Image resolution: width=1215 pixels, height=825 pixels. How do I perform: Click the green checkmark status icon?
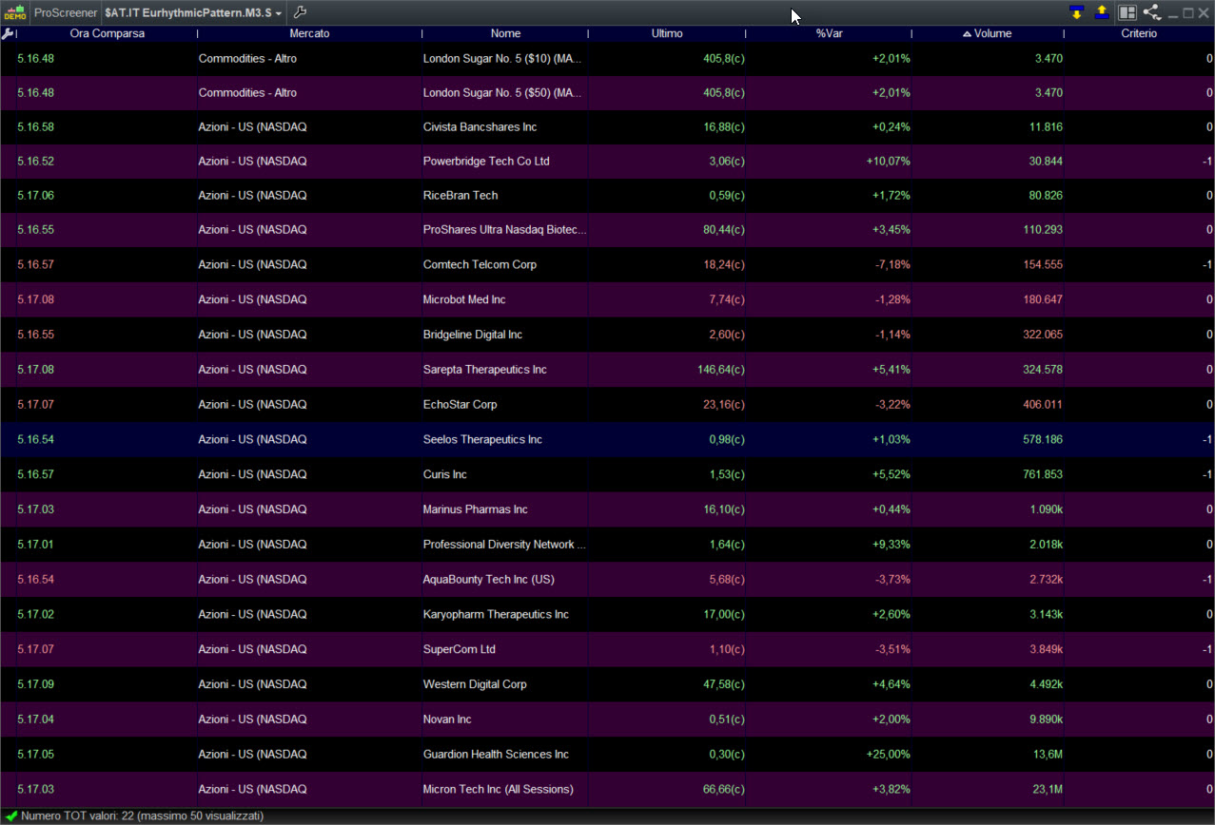click(x=10, y=816)
